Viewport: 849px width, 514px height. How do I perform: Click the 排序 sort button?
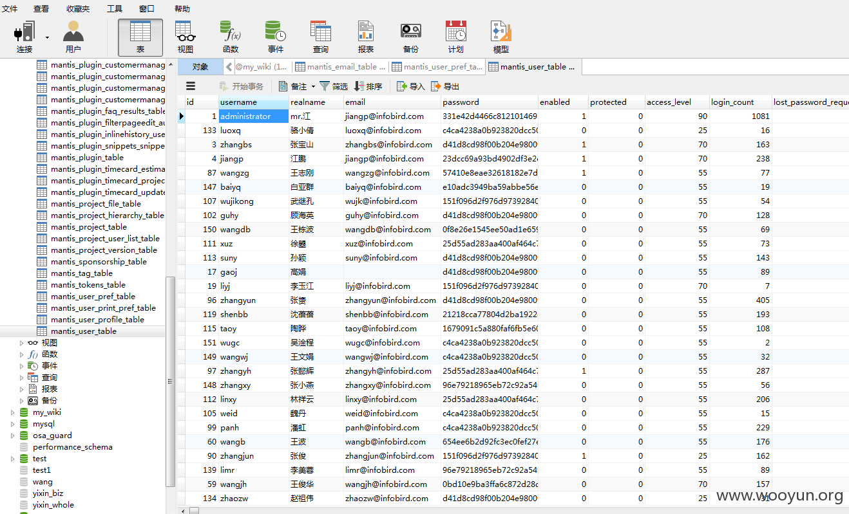pos(368,86)
